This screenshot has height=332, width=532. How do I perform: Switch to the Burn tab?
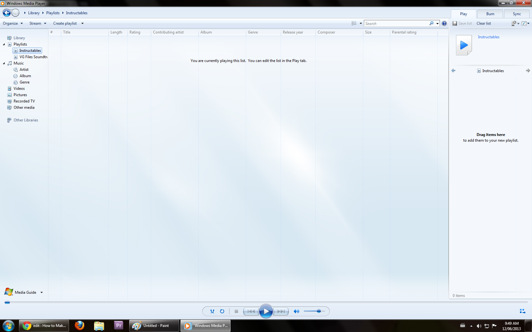coord(490,14)
